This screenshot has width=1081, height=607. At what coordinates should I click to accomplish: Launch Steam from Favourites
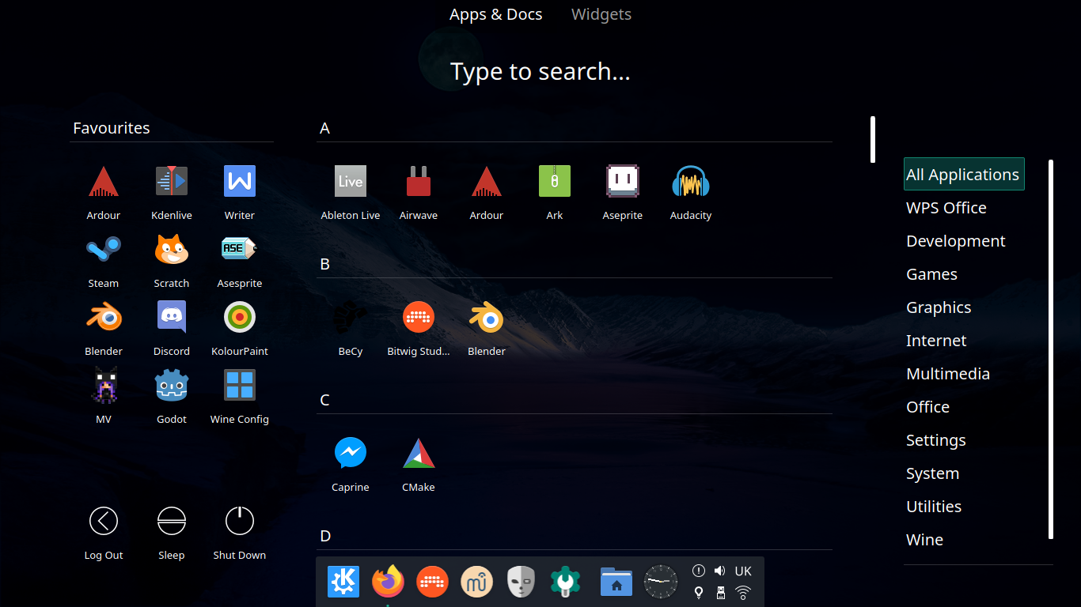tap(104, 260)
